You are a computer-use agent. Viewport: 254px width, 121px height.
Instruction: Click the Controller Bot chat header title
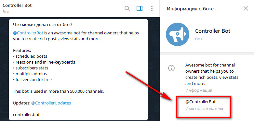[17, 5]
